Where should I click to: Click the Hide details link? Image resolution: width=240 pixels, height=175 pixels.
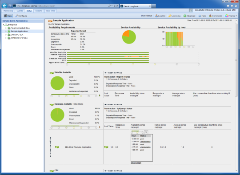78,104
